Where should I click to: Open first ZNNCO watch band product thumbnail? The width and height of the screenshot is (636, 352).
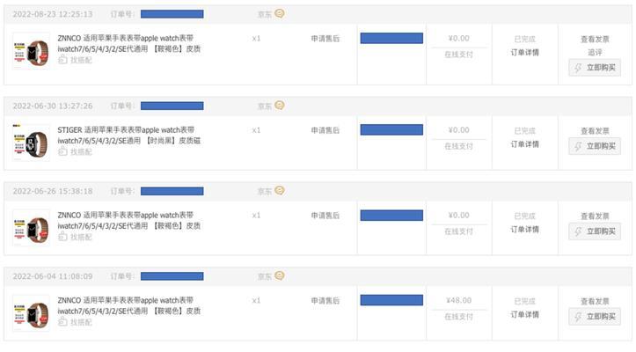(x=32, y=52)
